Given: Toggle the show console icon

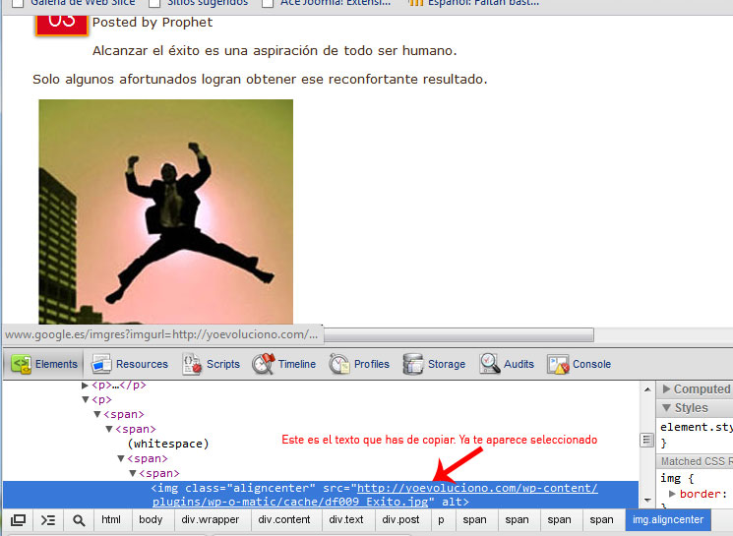Looking at the screenshot, I should coord(48,520).
